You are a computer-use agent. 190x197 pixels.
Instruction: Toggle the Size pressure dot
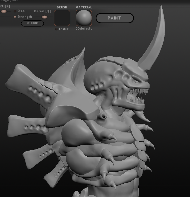tap(15, 11)
